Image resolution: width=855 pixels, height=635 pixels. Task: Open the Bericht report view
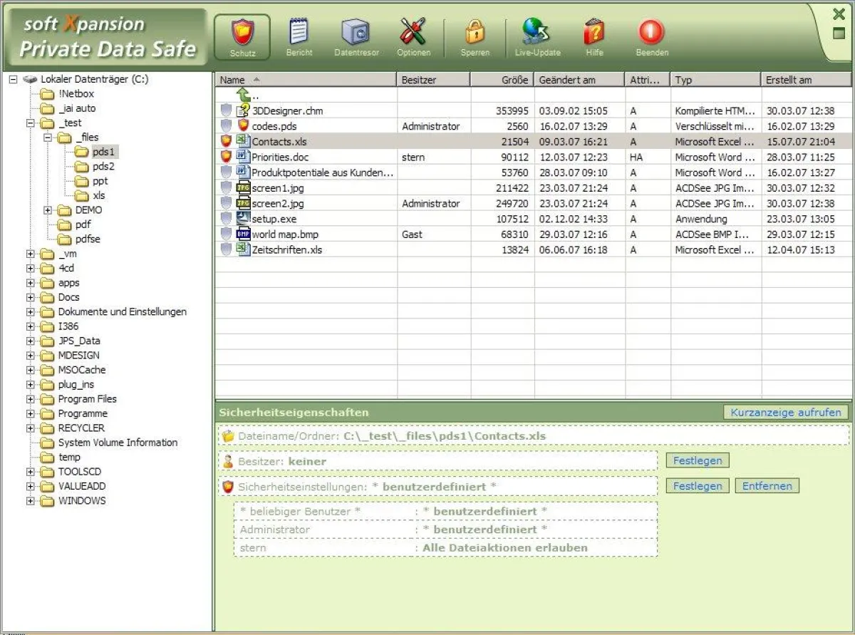pos(299,34)
